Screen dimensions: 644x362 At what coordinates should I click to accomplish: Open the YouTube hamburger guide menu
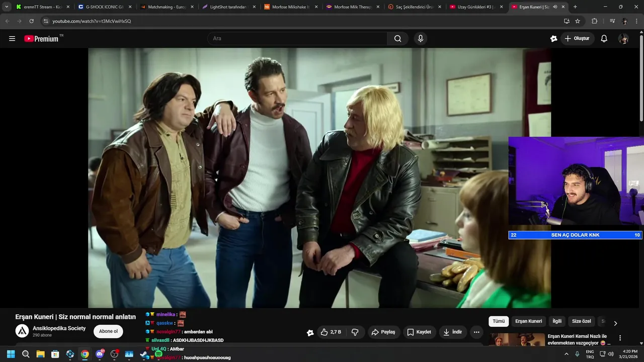tap(12, 39)
